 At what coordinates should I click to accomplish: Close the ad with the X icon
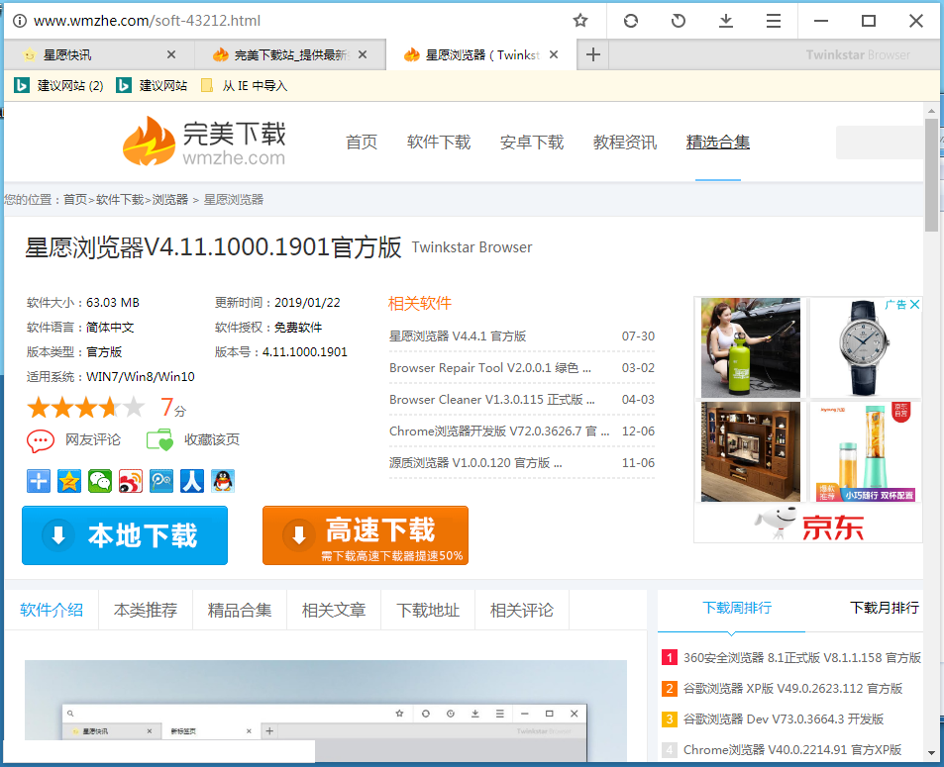click(x=914, y=305)
